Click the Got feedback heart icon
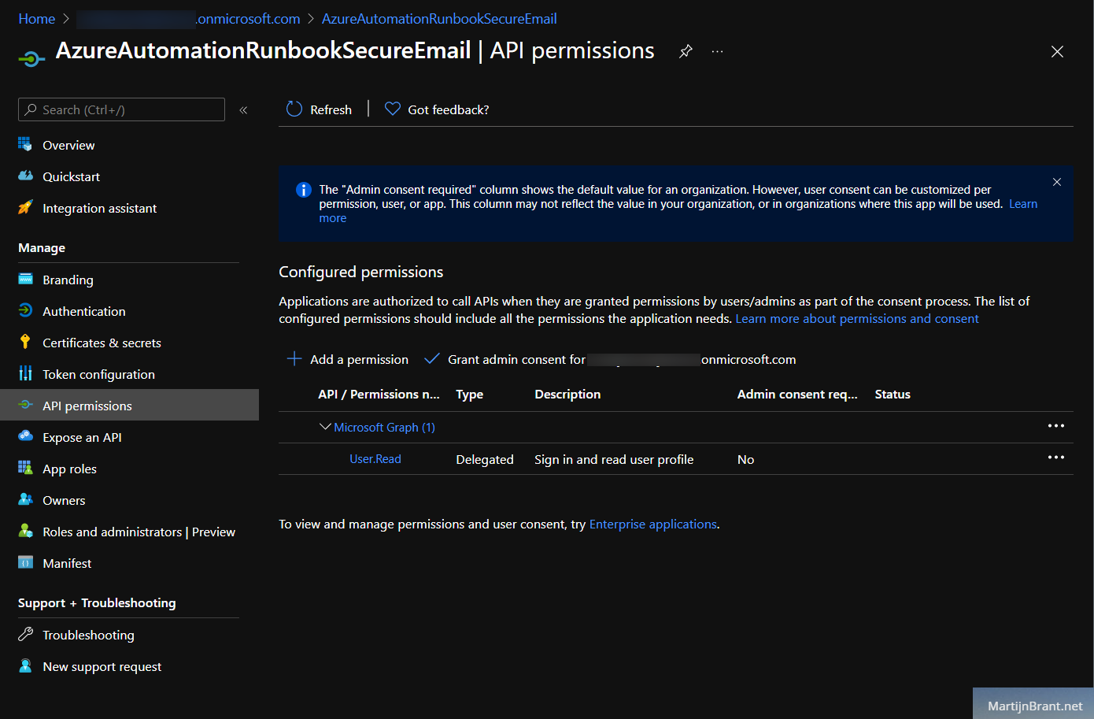 pos(393,109)
